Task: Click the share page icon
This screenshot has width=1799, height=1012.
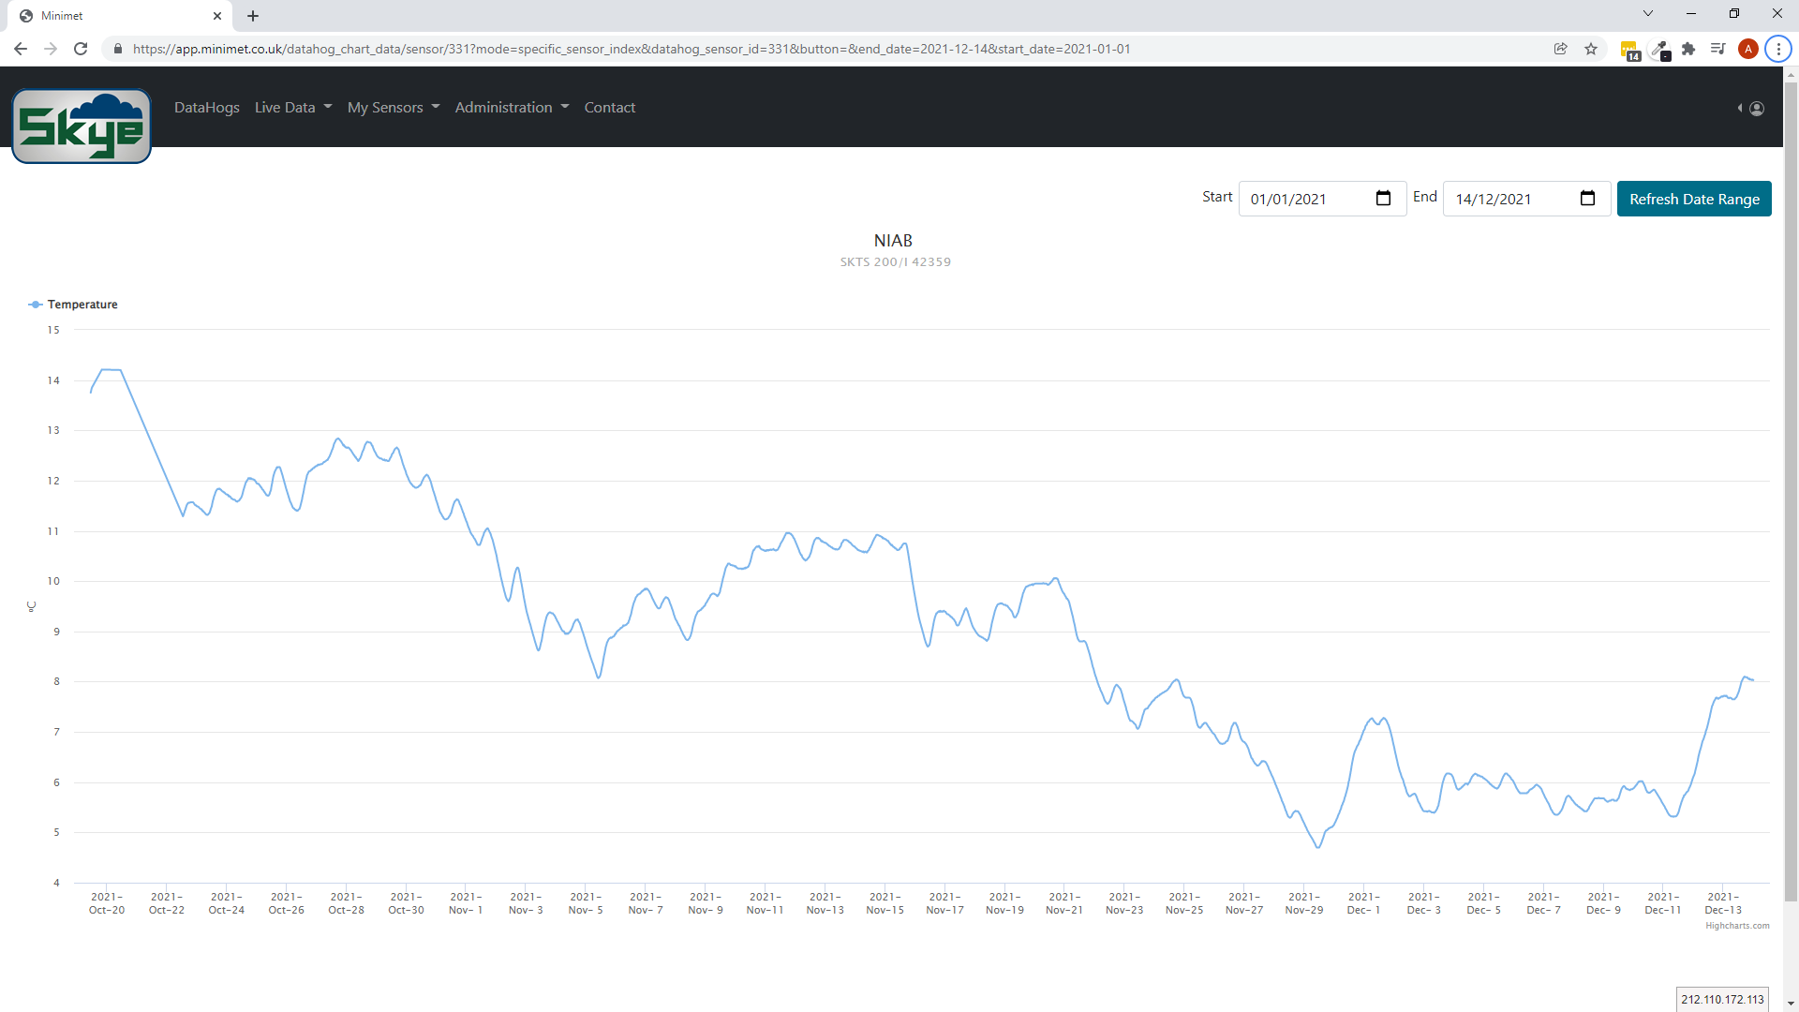Action: point(1561,49)
